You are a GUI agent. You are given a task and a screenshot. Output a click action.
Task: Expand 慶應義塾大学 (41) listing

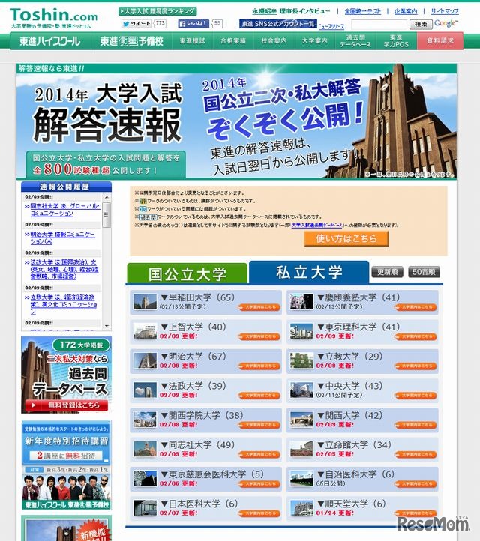point(358,297)
